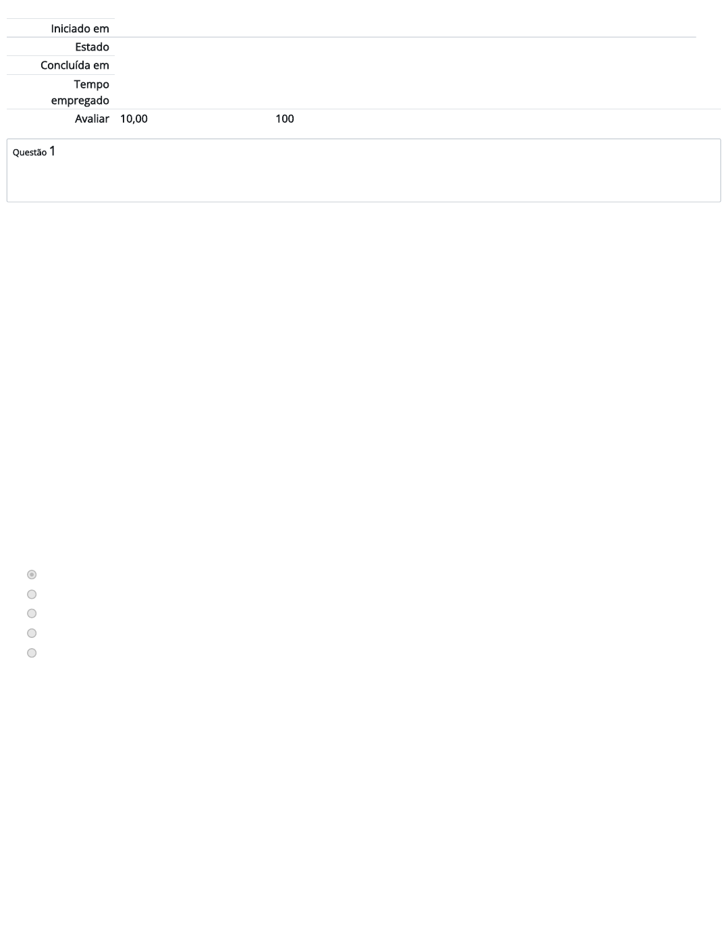Click the empty value cell beside Iniciado em
Screen dimensions: 727x937
[x=405, y=28]
